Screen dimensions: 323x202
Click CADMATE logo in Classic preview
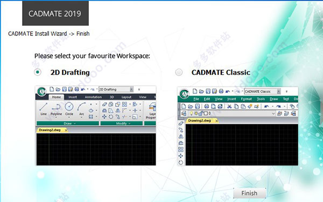(x=184, y=94)
